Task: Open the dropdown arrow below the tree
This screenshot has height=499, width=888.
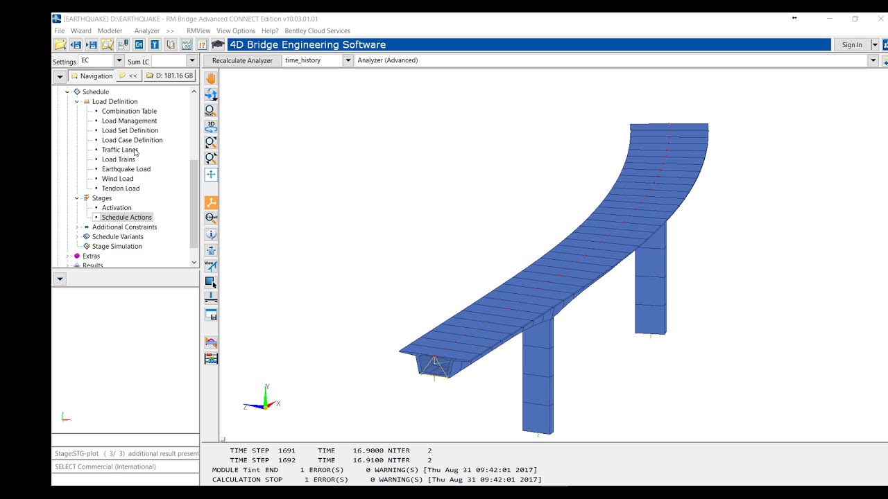Action: 60,279
